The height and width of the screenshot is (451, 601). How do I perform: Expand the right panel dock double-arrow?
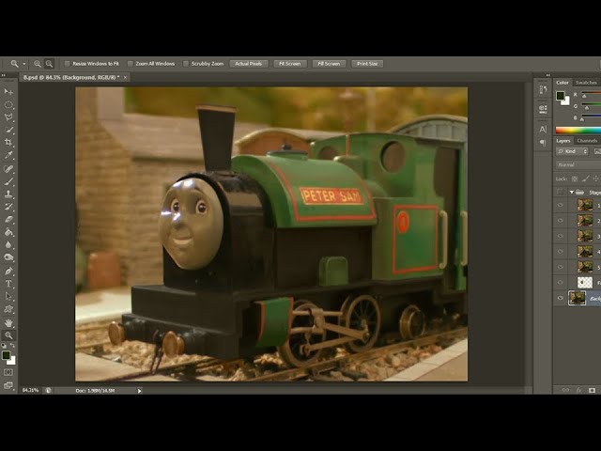click(547, 75)
